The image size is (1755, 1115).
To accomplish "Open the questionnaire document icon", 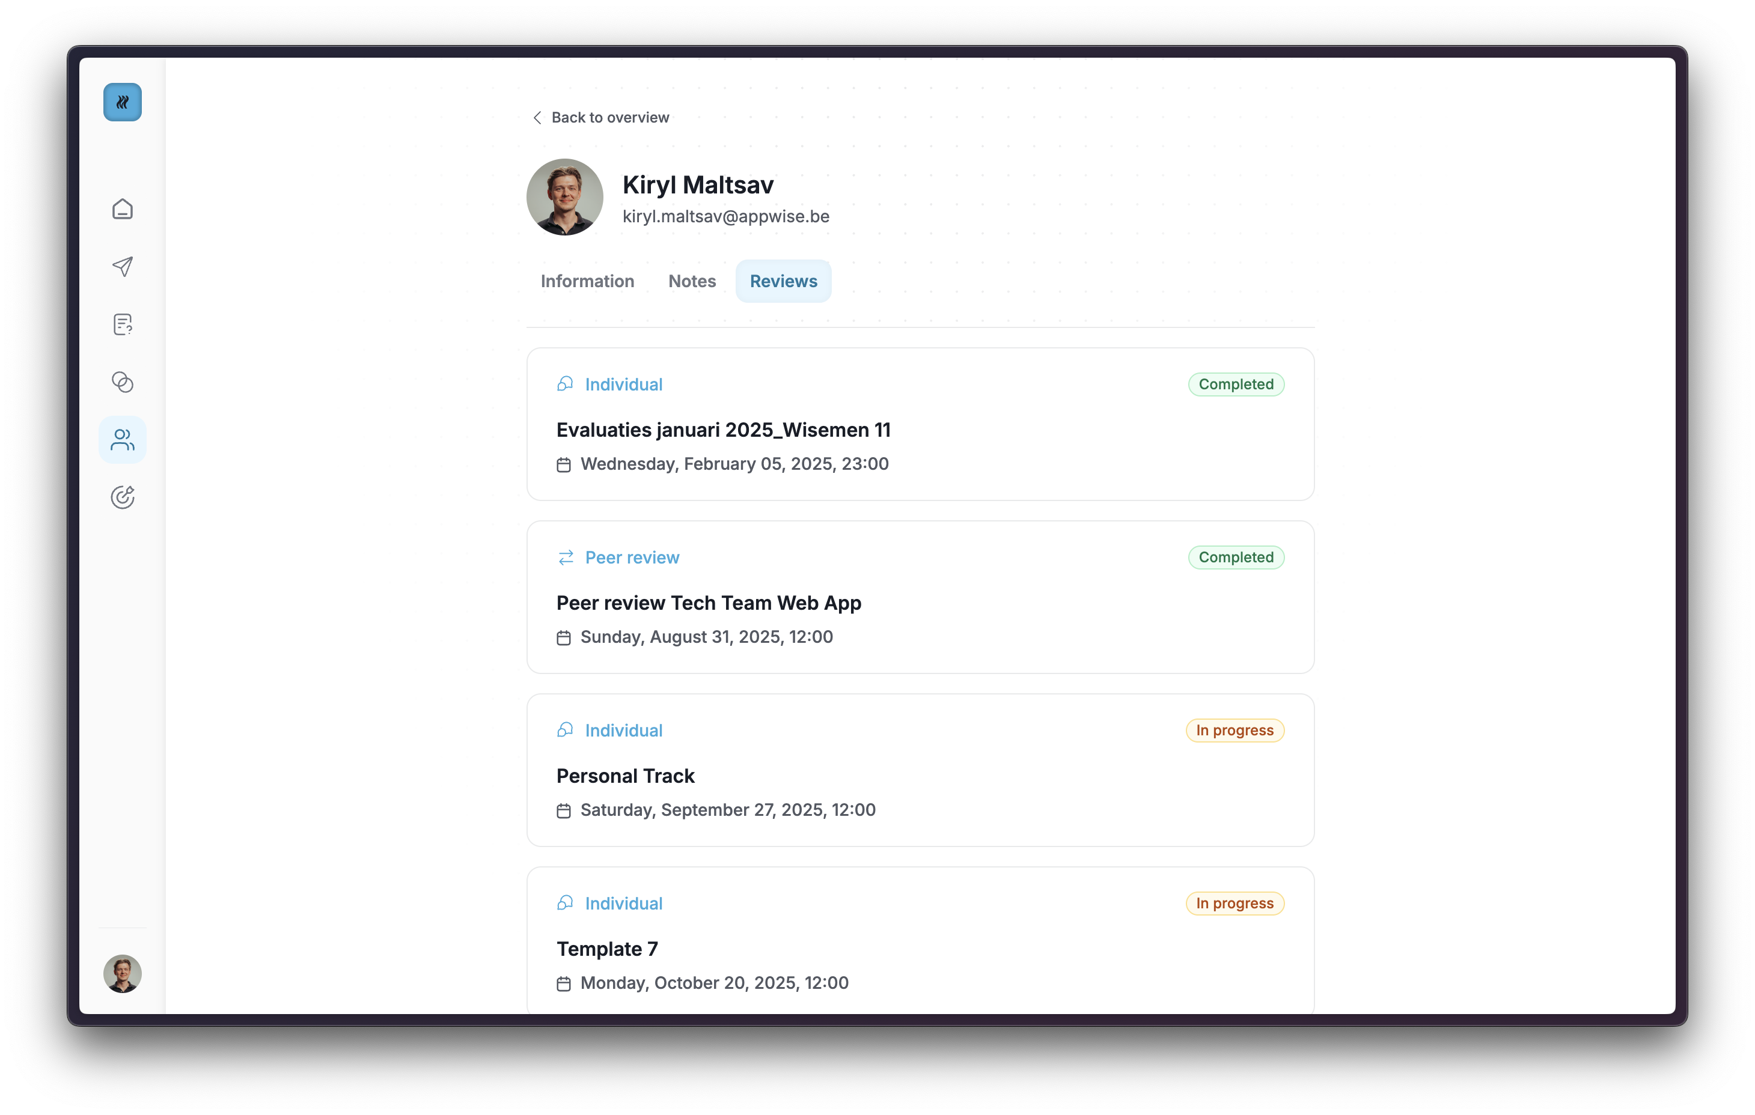I will [123, 324].
